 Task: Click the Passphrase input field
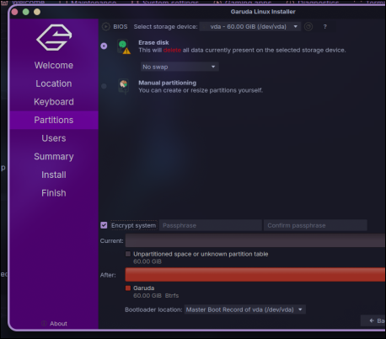click(x=211, y=225)
